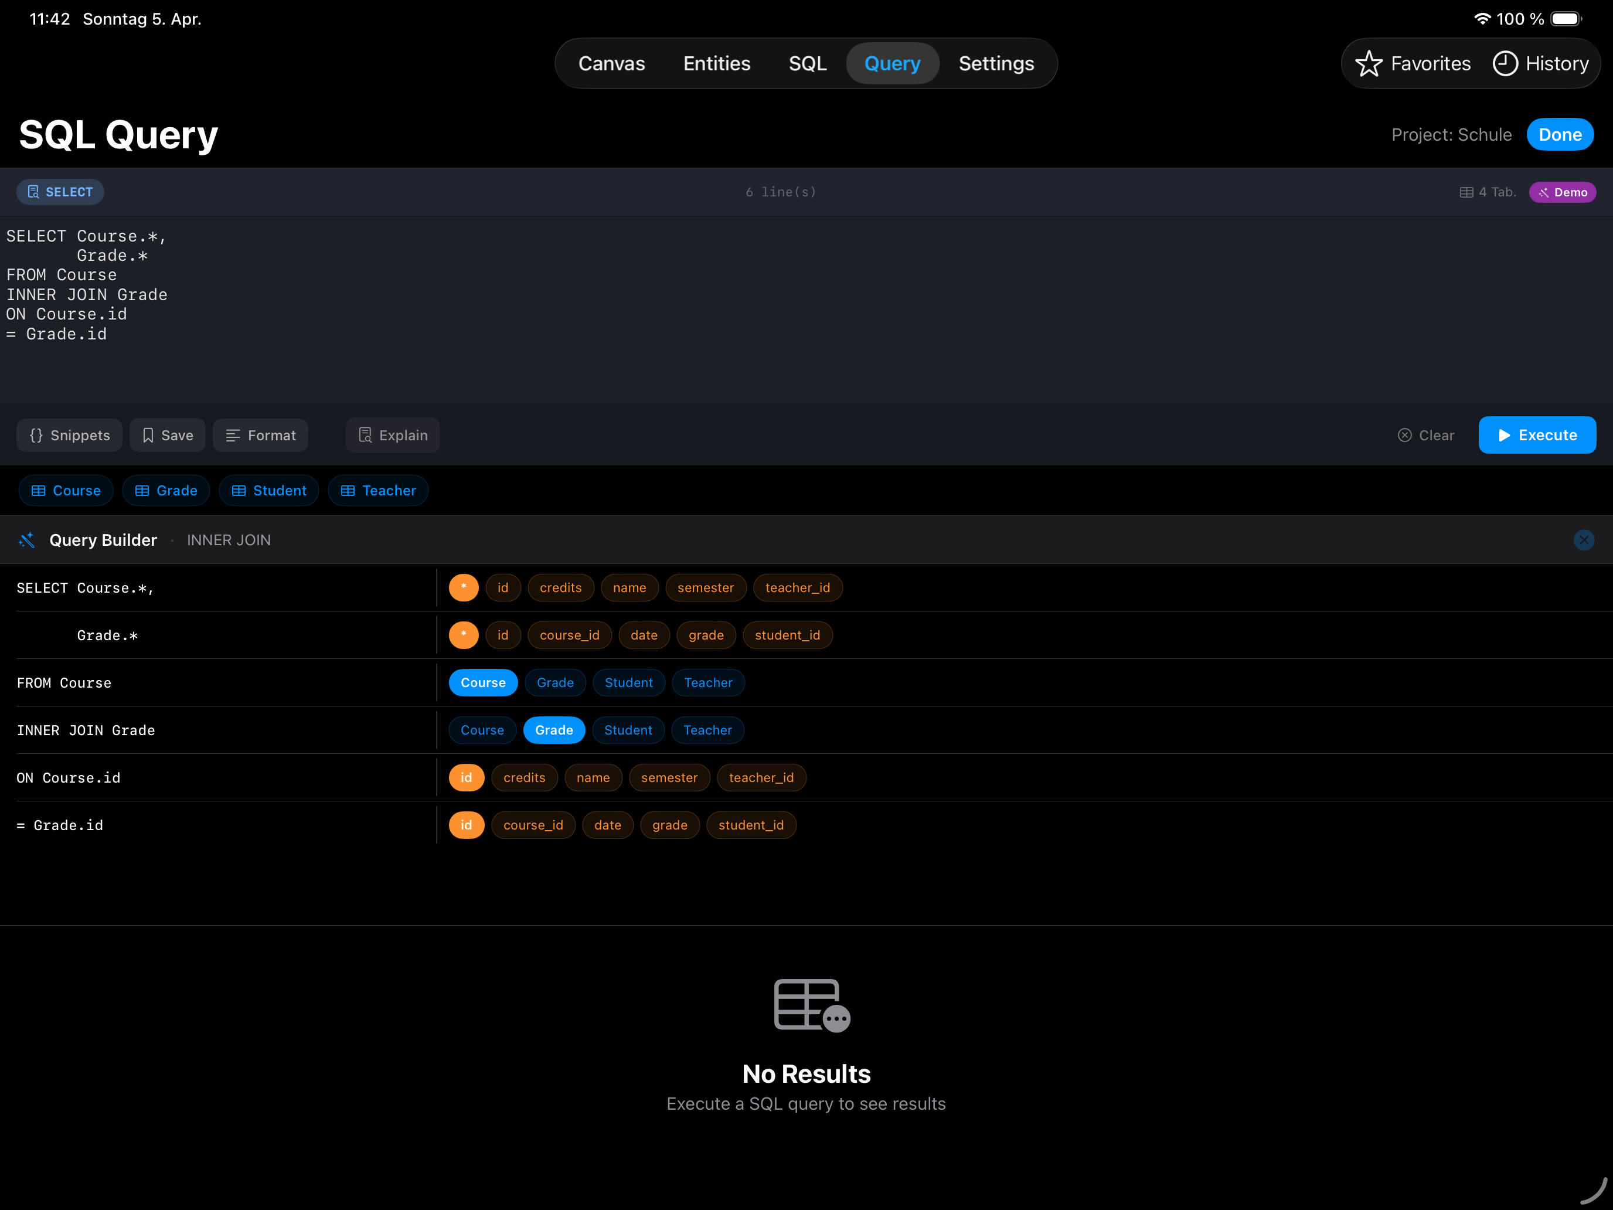Screen dimensions: 1613x1210
Task: Open the Favorites star
Action: pos(1413,63)
